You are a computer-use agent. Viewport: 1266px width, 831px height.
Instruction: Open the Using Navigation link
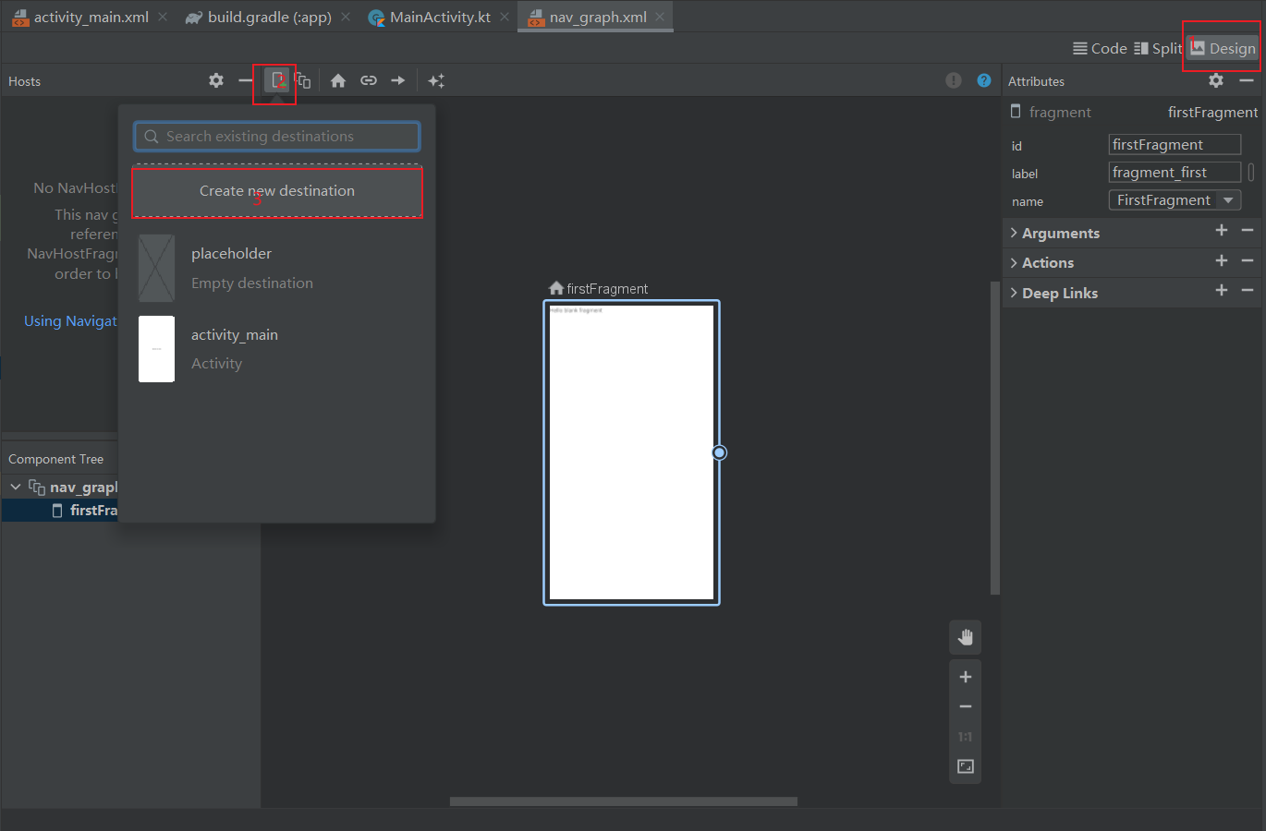pyautogui.click(x=71, y=320)
